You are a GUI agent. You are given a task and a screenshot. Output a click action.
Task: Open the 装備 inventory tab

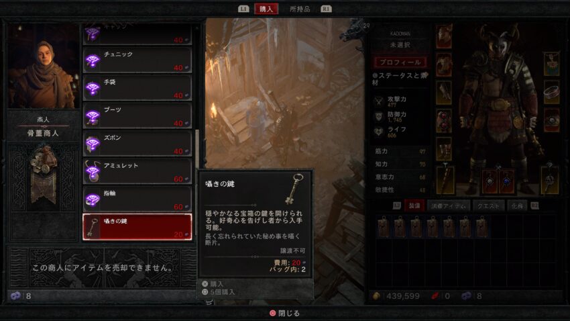(414, 205)
